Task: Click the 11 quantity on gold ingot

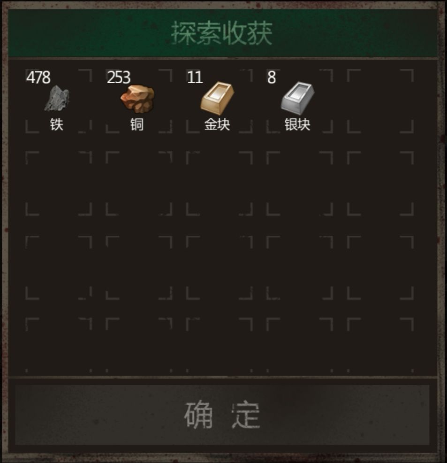Action: click(195, 77)
